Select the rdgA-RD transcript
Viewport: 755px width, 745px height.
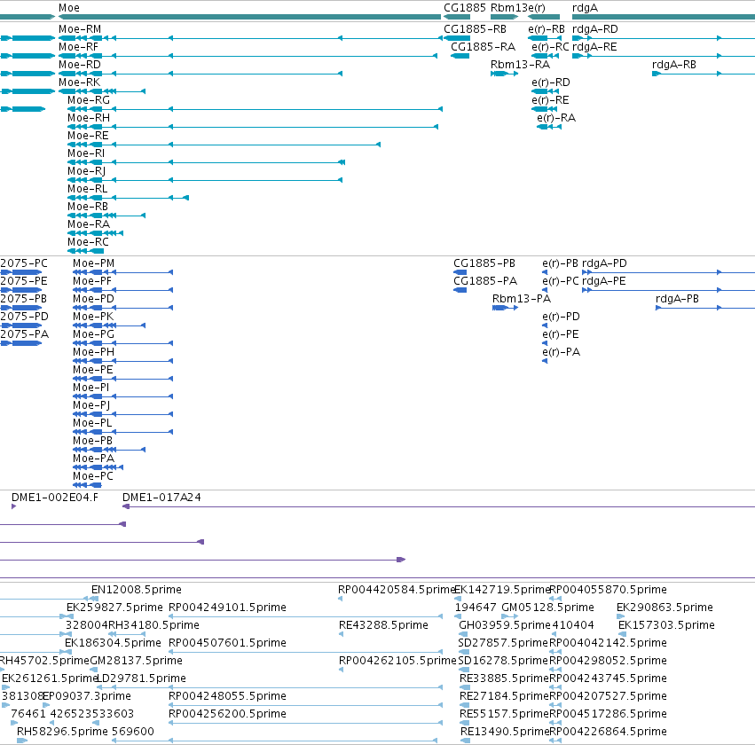click(595, 29)
